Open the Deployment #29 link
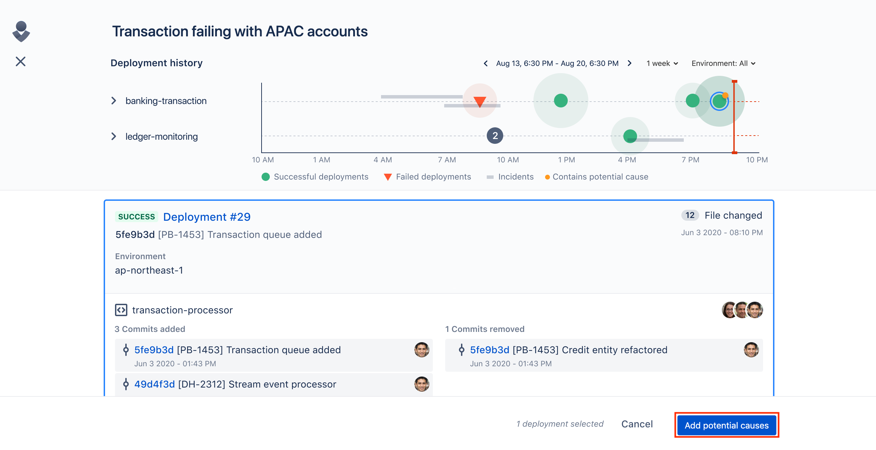 point(207,217)
